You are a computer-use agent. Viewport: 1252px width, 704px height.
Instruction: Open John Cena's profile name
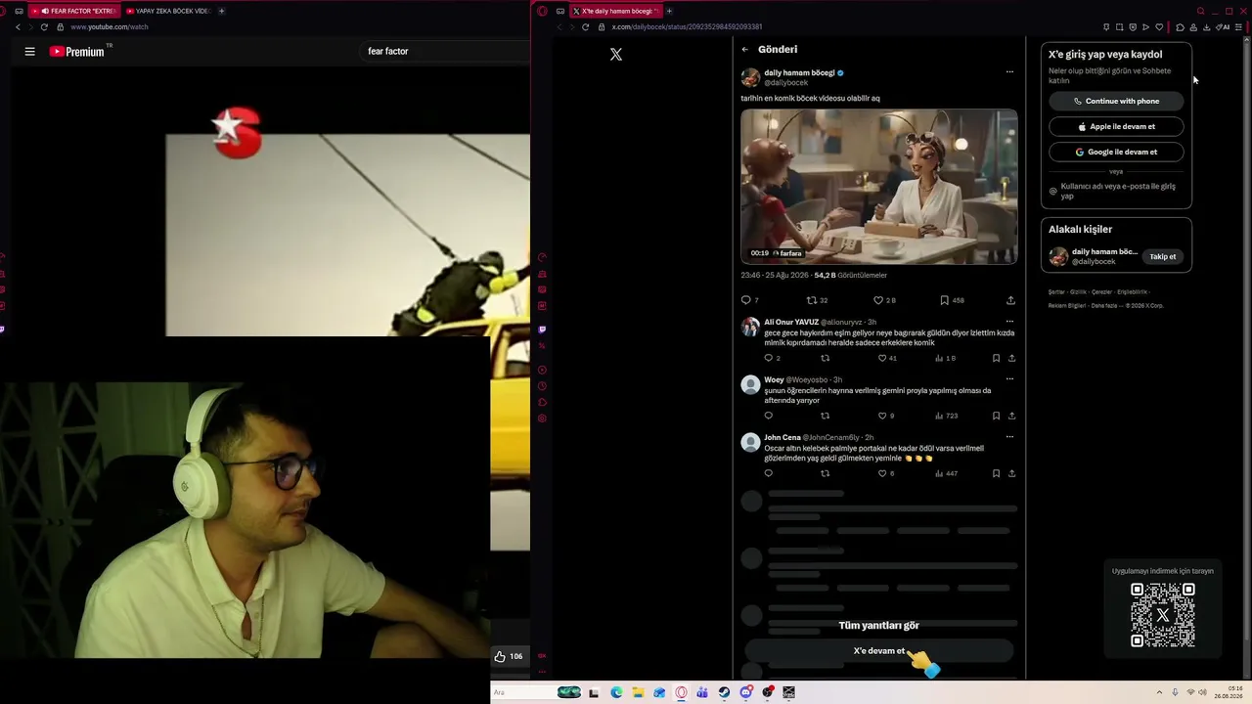point(782,437)
